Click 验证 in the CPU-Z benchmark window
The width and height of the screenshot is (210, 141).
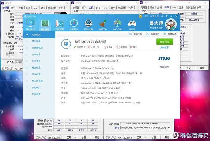[x=153, y=137]
